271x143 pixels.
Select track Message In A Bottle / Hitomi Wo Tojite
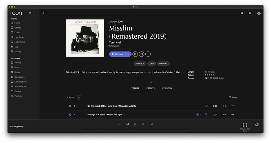coord(105,114)
